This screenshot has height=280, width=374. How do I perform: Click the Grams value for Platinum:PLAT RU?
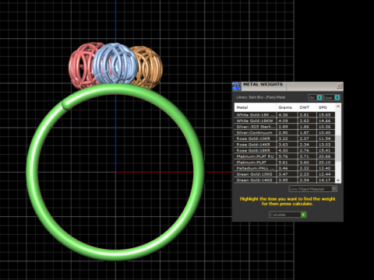[x=283, y=156]
